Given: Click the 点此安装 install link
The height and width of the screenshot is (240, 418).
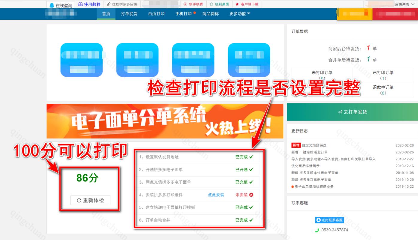Looking at the screenshot, I should [215, 195].
